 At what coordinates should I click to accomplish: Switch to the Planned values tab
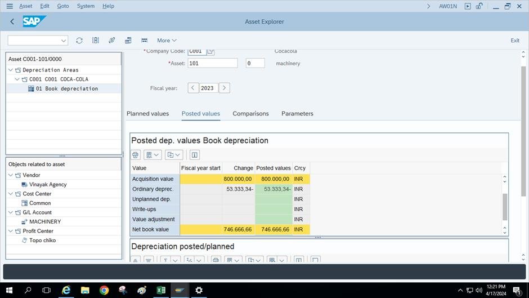pyautogui.click(x=148, y=114)
